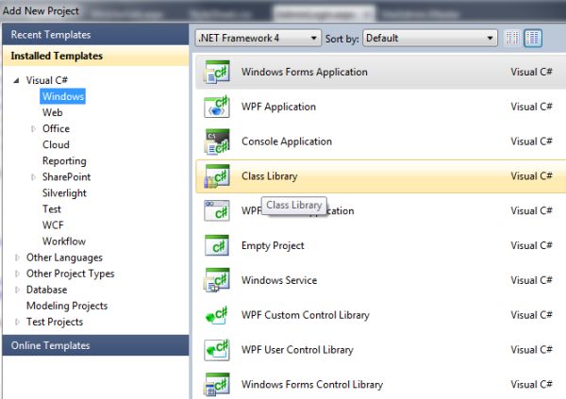
Task: Click the Console Application template icon
Action: [x=217, y=141]
